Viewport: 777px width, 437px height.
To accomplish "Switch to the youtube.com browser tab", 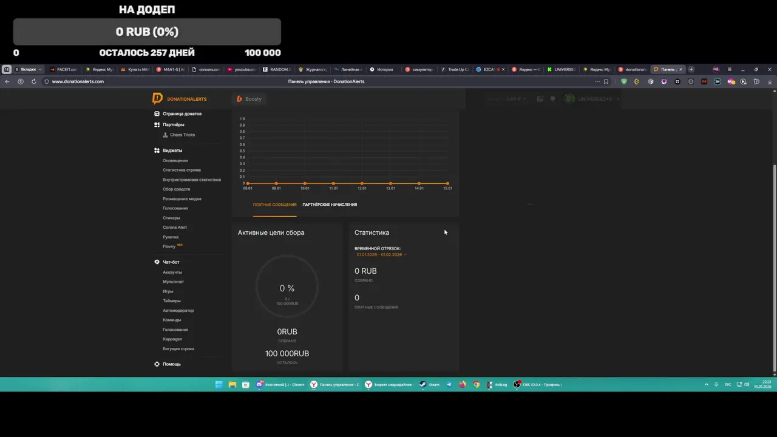I will [243, 69].
